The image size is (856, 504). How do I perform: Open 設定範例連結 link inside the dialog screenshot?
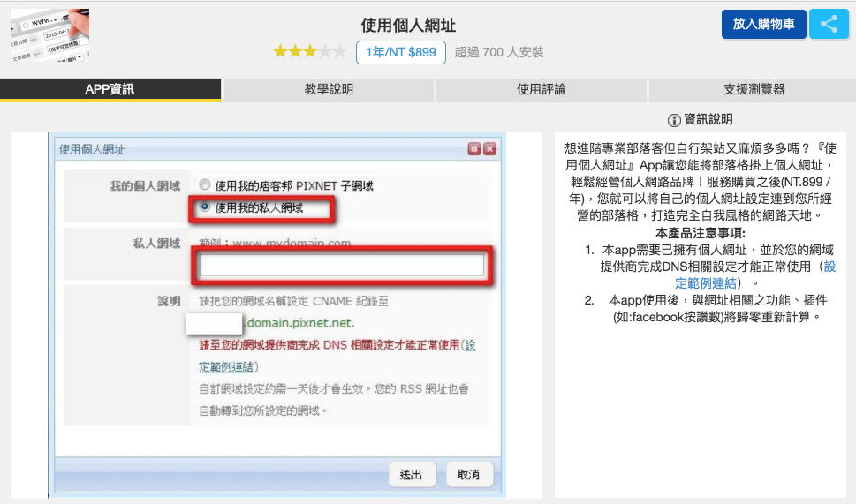point(337,356)
